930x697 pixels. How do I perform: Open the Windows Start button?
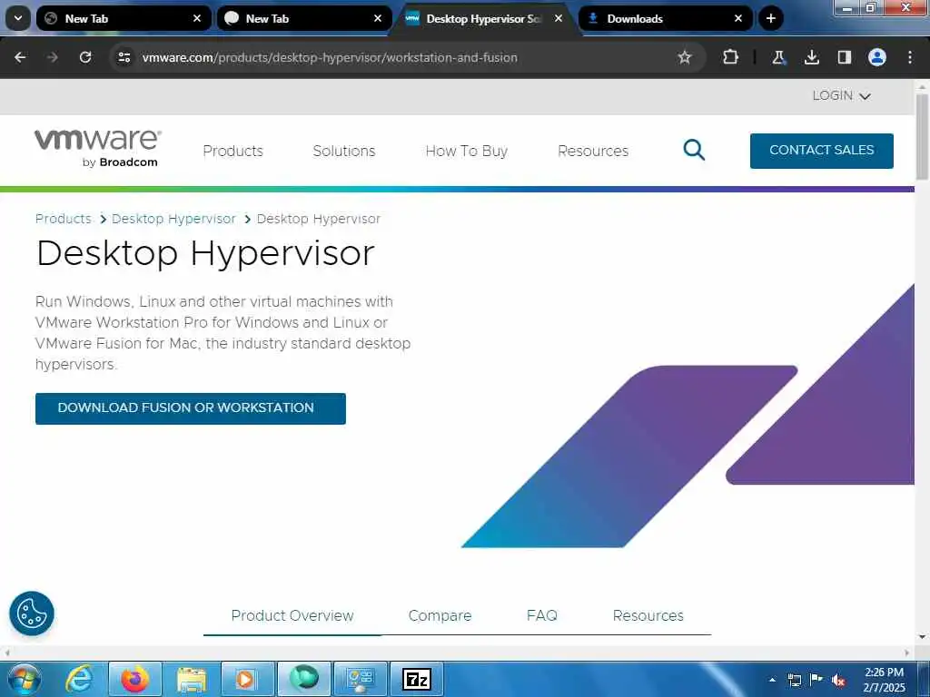(x=25, y=679)
